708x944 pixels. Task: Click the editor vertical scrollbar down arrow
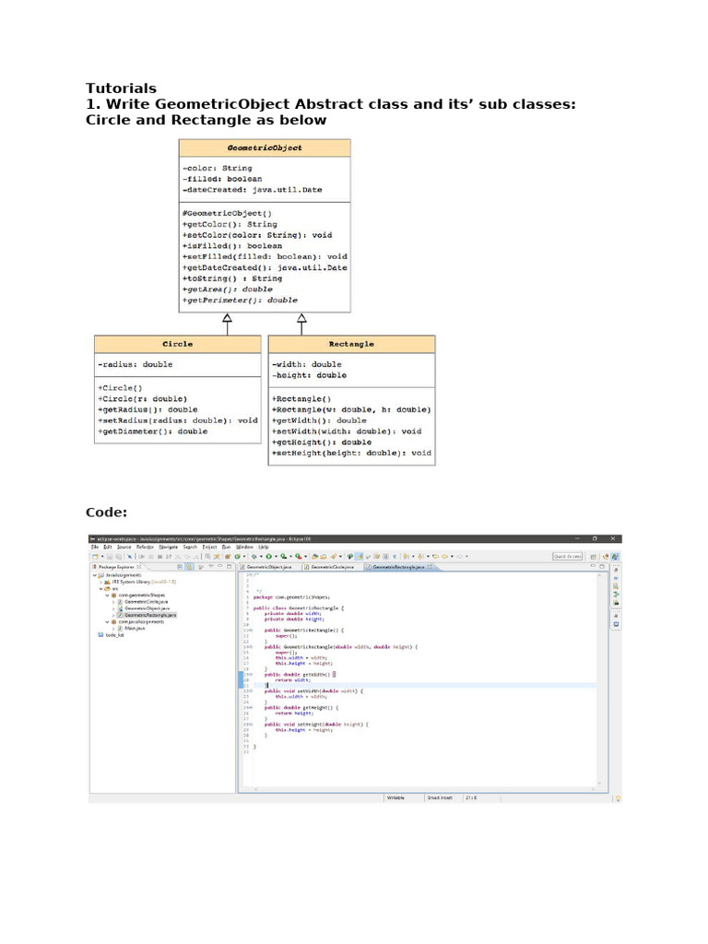coord(599,784)
